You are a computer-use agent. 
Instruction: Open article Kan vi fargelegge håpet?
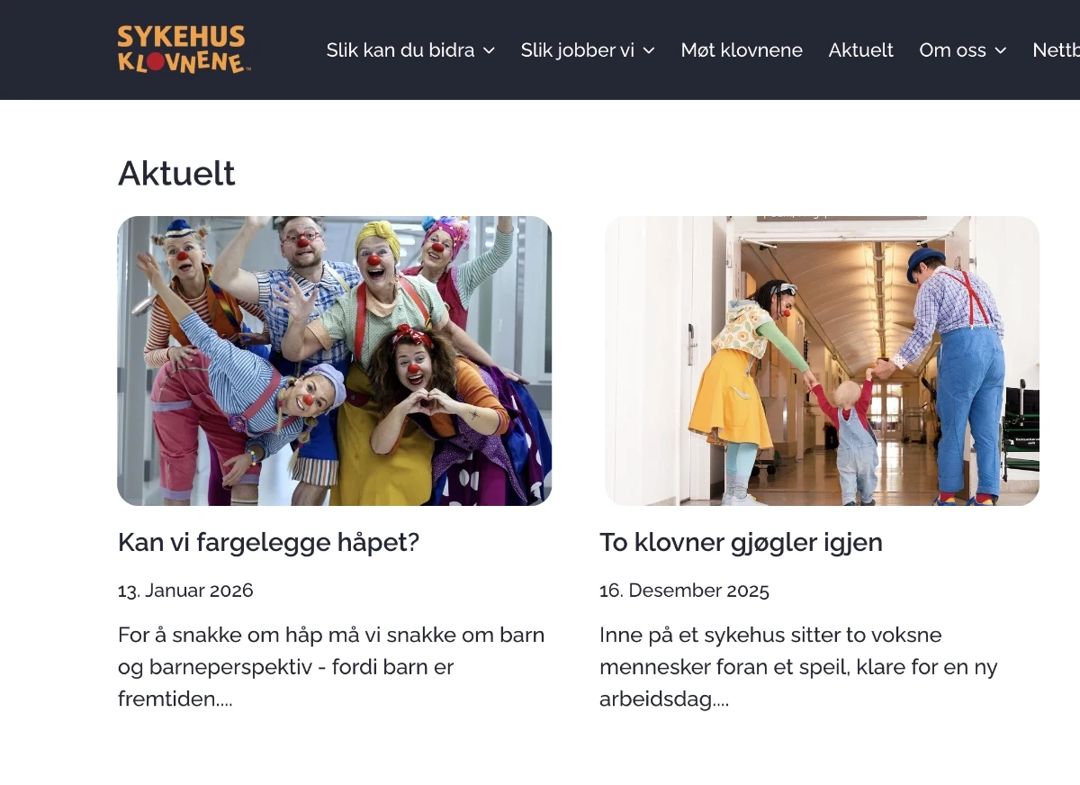(268, 542)
